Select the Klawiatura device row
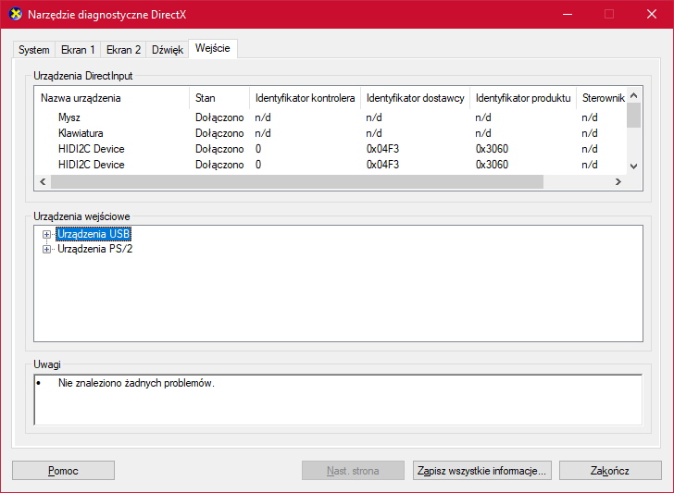The height and width of the screenshot is (493, 674). point(331,133)
